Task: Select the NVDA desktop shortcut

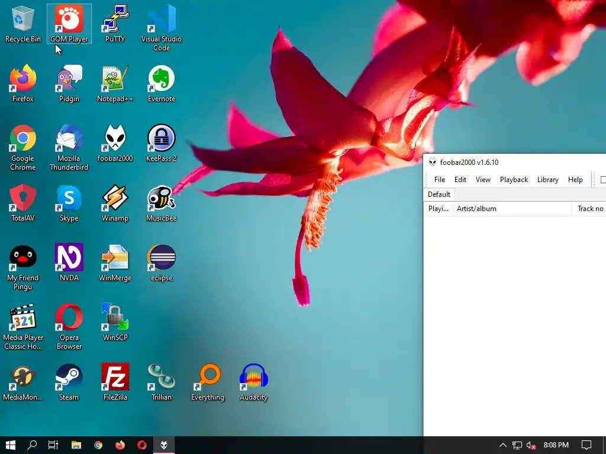Action: 69,263
